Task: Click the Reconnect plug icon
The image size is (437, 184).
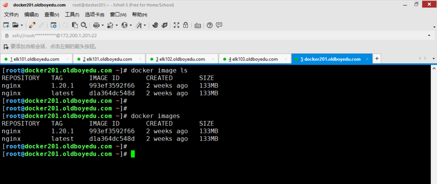Action: click(x=32, y=25)
